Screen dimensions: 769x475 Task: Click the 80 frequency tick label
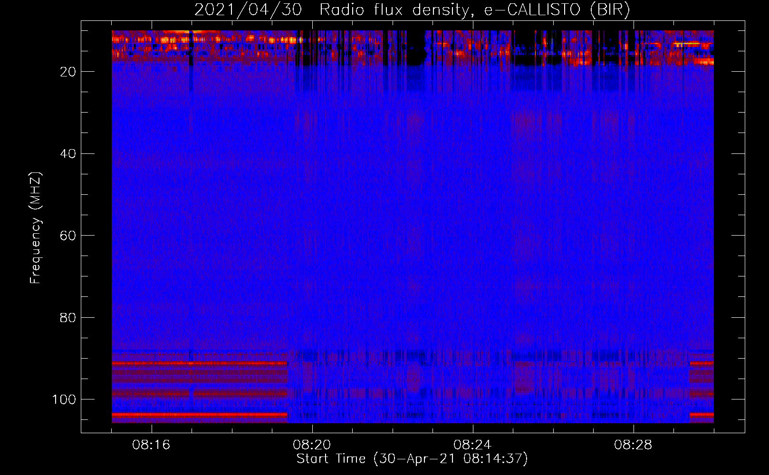(x=68, y=318)
